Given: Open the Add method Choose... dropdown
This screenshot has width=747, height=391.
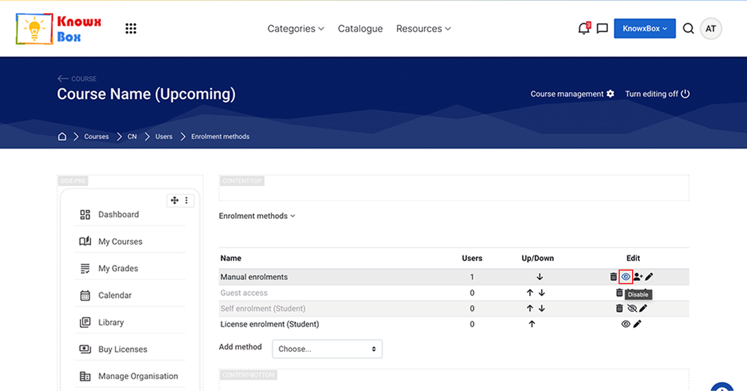Looking at the screenshot, I should click(327, 349).
